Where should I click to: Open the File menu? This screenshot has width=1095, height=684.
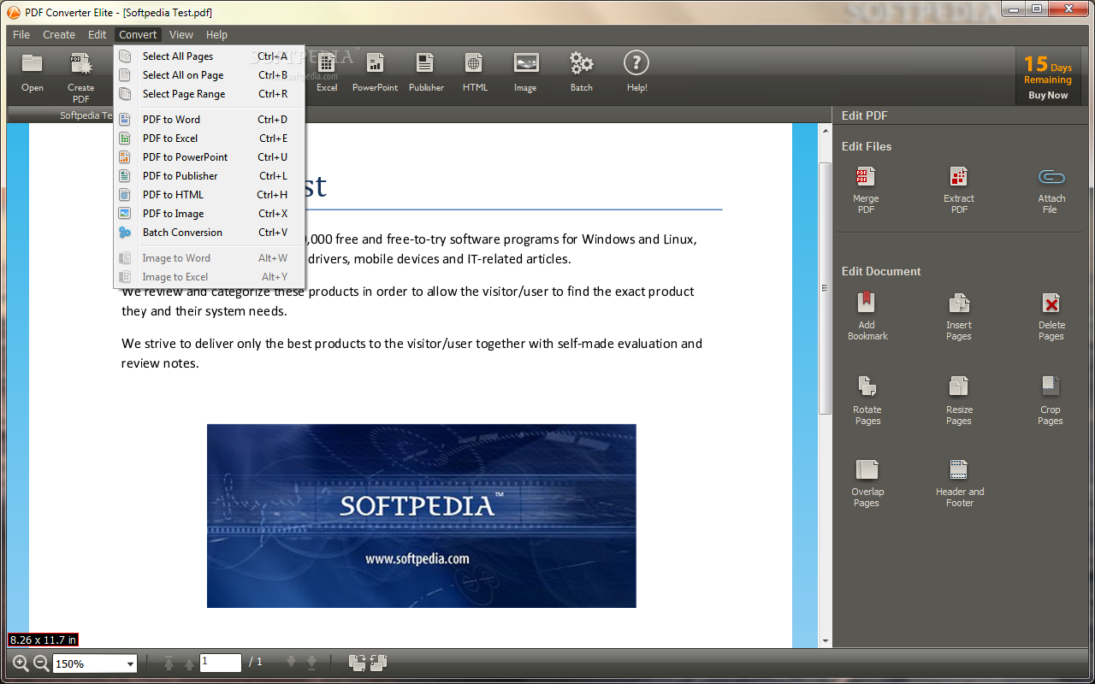tap(21, 35)
